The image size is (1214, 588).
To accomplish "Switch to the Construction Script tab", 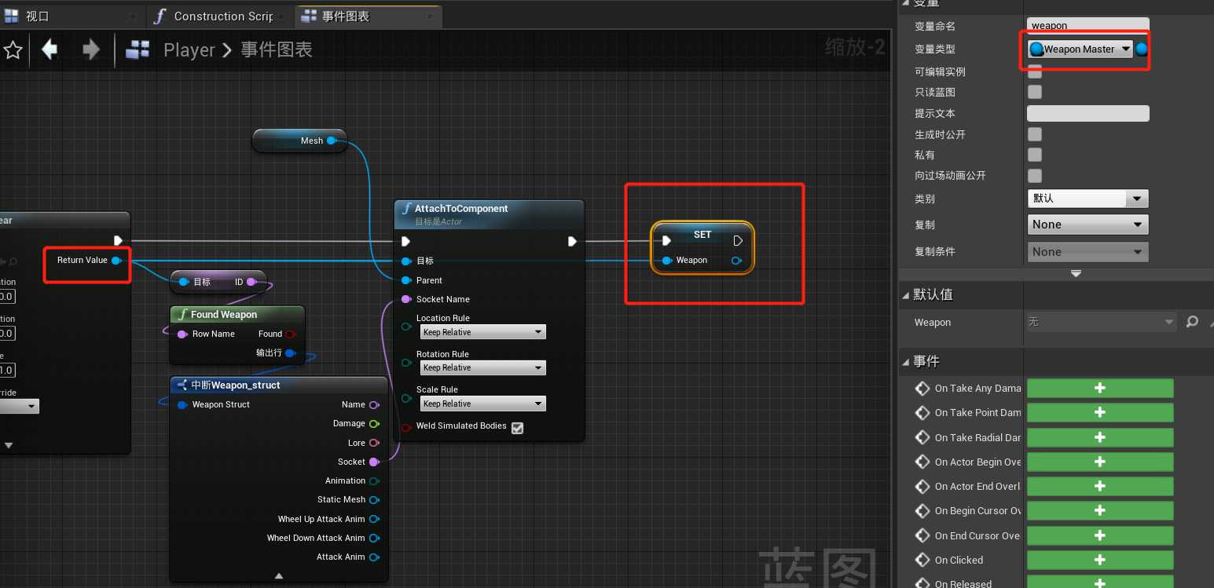I will coord(223,16).
